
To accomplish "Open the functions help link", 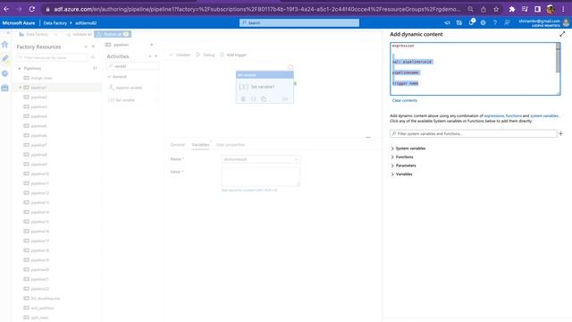I will coord(514,115).
